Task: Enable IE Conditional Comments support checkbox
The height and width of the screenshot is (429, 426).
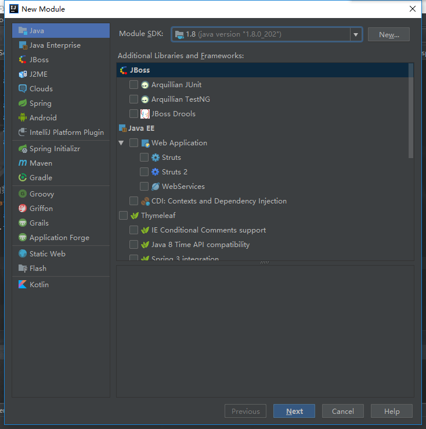Action: [133, 230]
